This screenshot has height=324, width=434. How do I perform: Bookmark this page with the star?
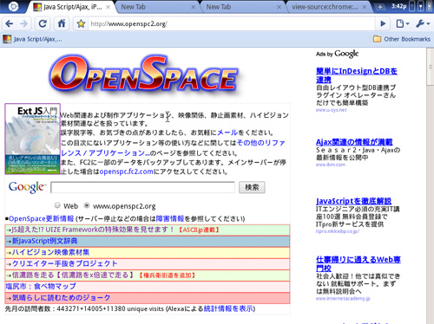(x=81, y=23)
